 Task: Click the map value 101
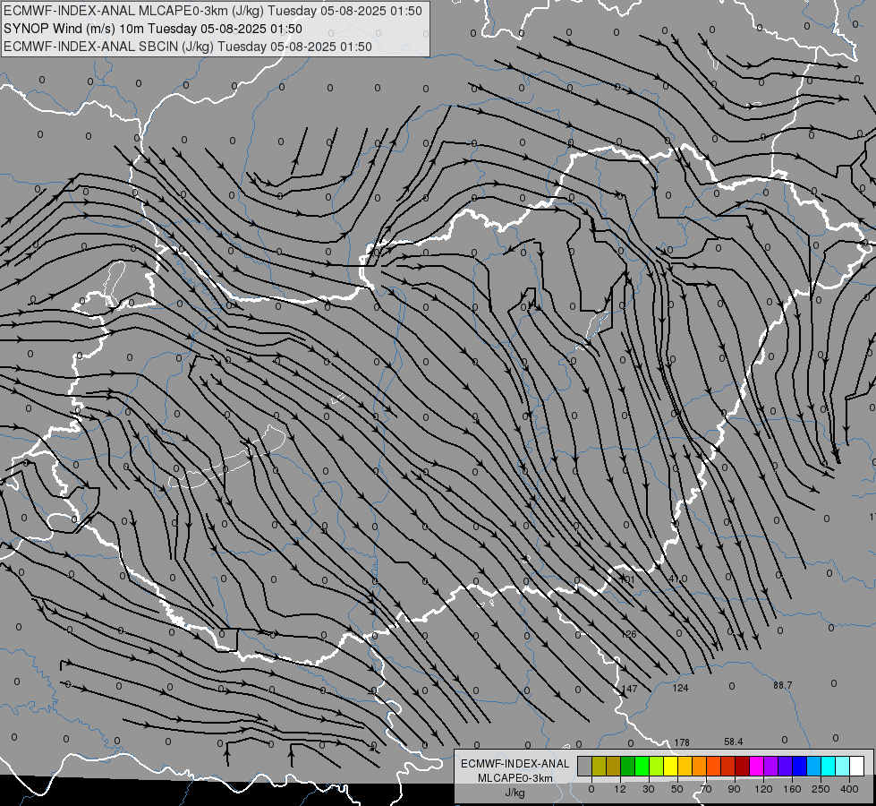pyautogui.click(x=627, y=579)
